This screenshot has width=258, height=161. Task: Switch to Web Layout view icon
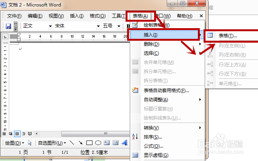click(x=11, y=134)
